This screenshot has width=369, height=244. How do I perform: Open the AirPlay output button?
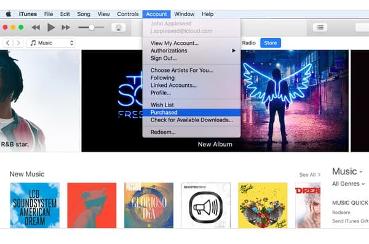coord(118,28)
